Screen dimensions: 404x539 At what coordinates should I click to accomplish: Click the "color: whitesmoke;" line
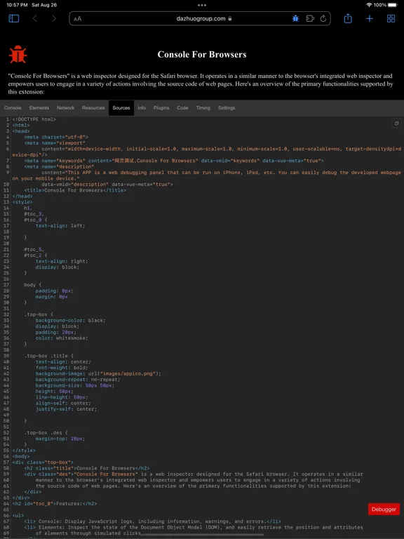(x=62, y=338)
